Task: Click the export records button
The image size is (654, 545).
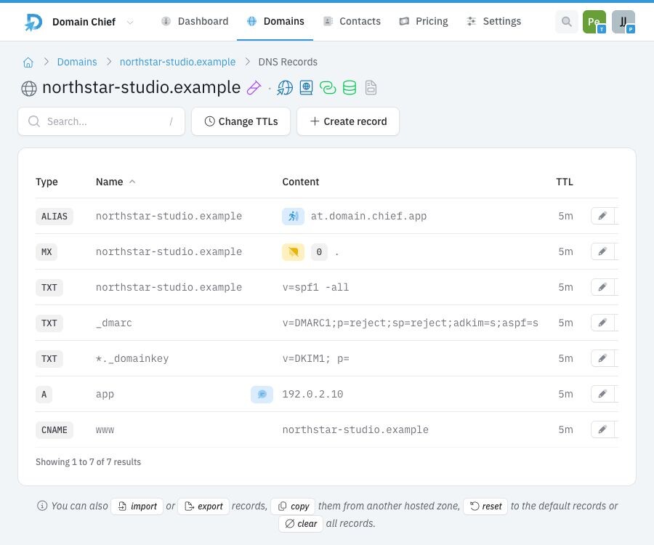Action: (x=203, y=506)
